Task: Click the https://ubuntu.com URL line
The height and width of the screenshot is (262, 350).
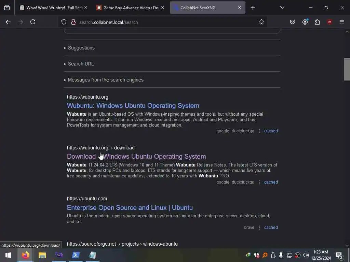Action: [x=87, y=199]
